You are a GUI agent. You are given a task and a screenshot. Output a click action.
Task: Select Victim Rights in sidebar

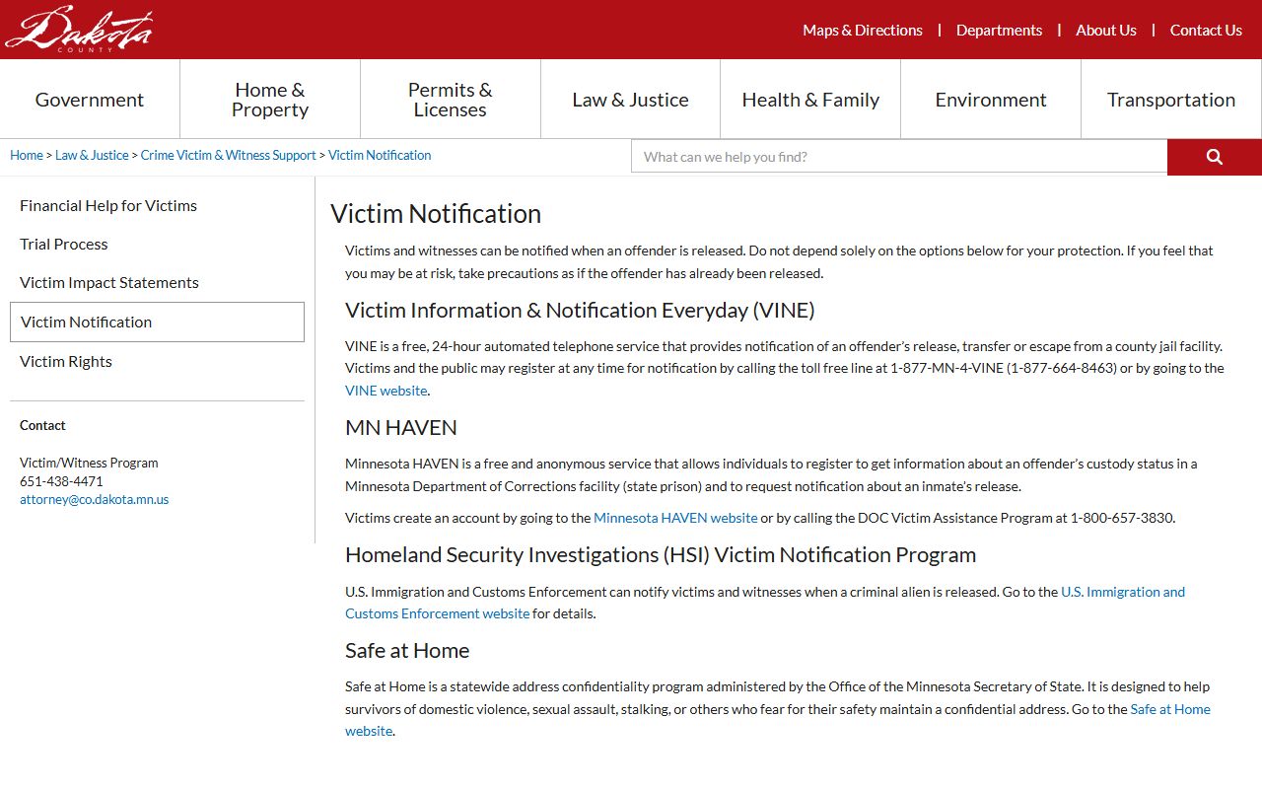point(66,361)
